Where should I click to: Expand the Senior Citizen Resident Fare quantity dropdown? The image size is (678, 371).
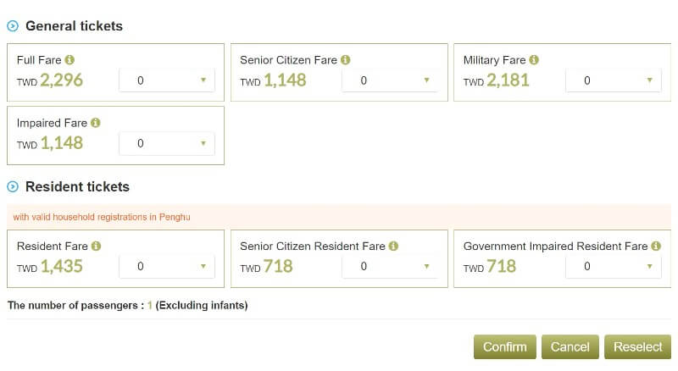[x=390, y=266]
